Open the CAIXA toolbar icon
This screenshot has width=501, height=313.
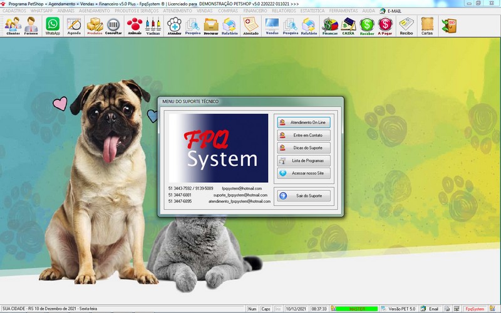[348, 26]
